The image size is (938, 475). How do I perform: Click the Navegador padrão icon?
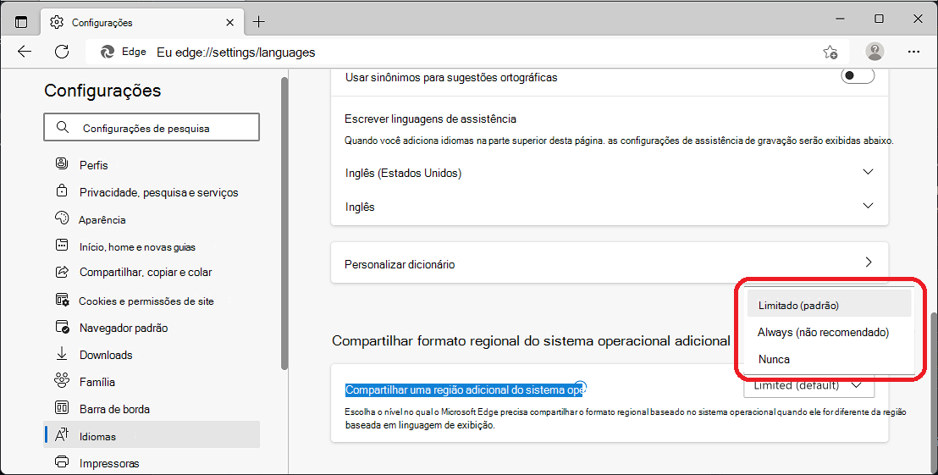click(x=62, y=327)
